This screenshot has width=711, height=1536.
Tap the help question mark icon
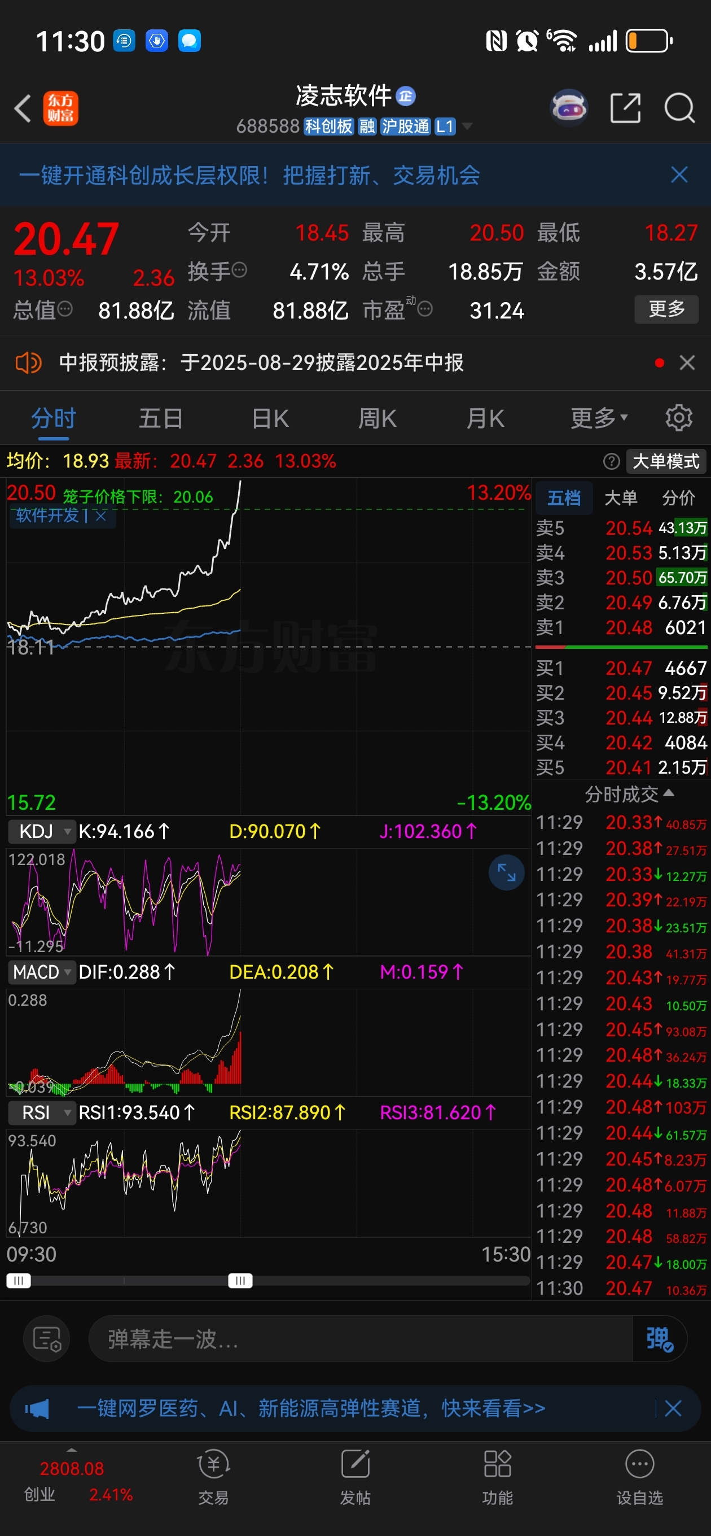coord(612,461)
